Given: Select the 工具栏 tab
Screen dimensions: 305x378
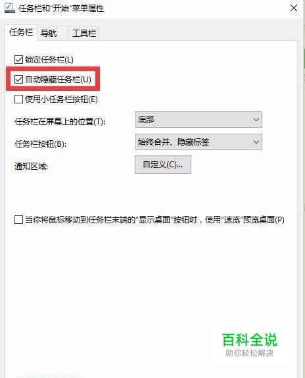Looking at the screenshot, I should (x=84, y=33).
